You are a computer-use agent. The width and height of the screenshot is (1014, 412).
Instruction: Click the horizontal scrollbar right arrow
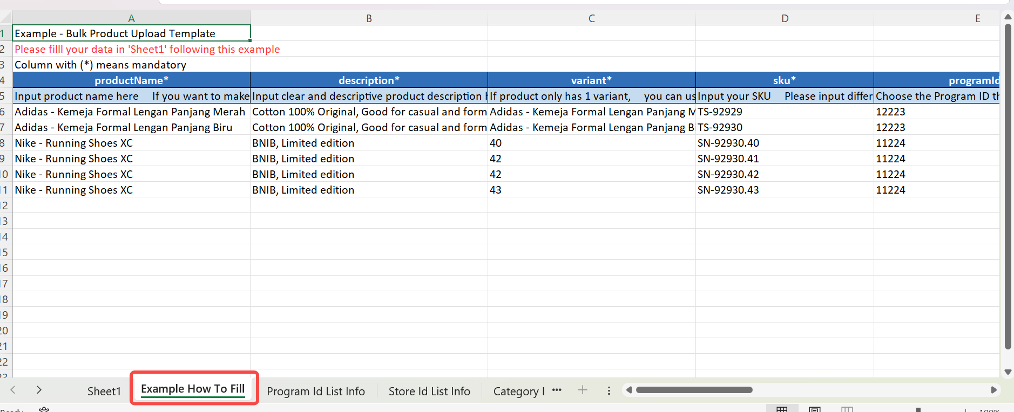pos(993,390)
